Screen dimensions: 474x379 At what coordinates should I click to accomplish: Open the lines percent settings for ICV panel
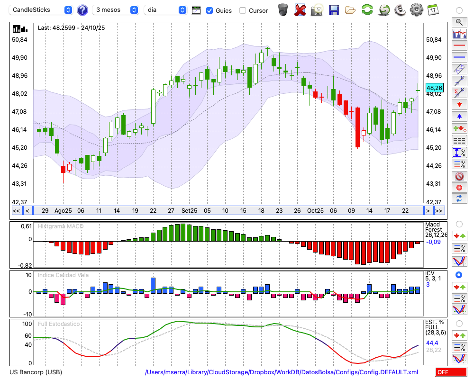point(459,298)
